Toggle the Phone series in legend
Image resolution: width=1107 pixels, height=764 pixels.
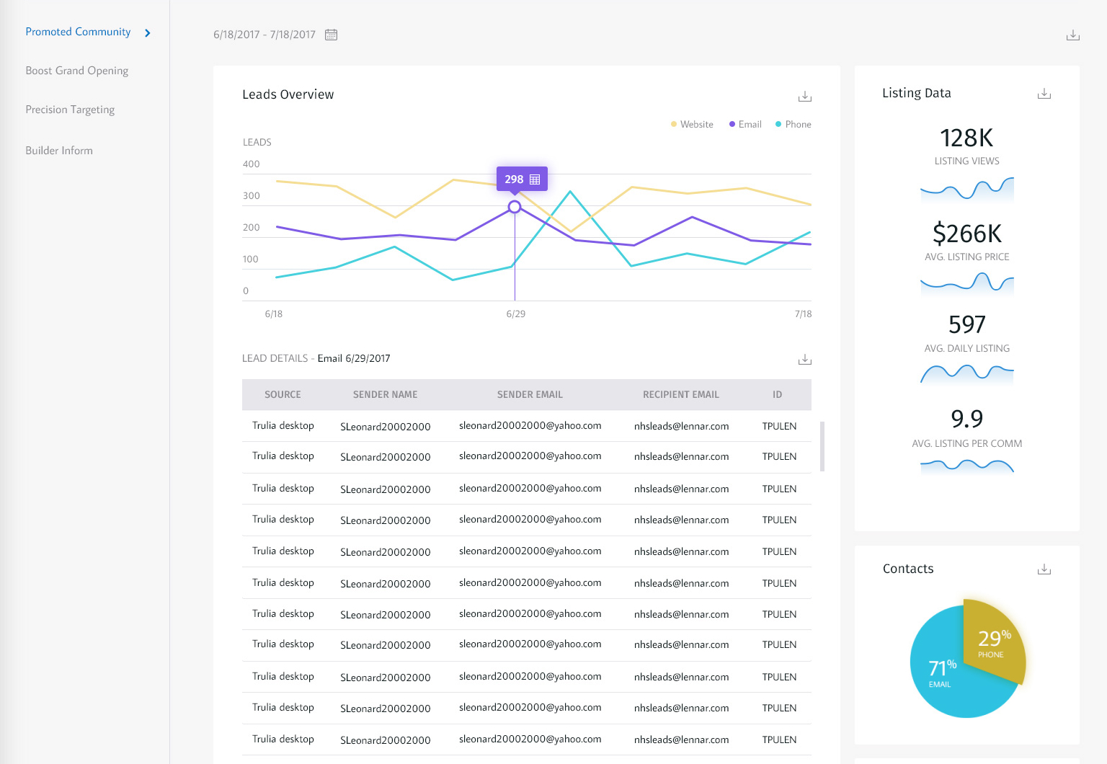[x=793, y=125]
